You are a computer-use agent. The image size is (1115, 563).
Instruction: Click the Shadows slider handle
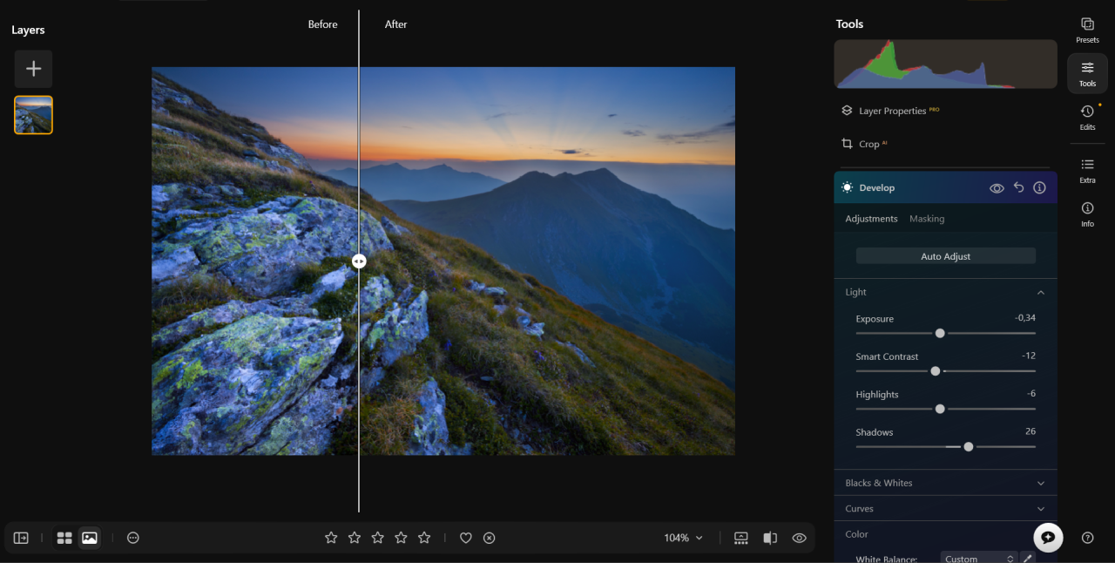click(969, 446)
